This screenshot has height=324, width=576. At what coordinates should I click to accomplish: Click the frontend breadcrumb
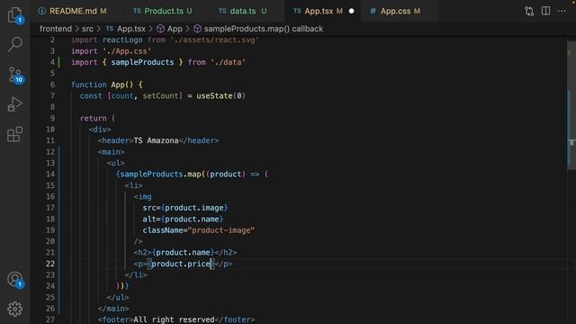pos(56,29)
